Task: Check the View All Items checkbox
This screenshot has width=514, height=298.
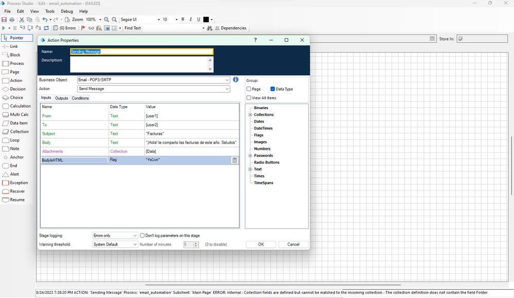Action: [249, 98]
